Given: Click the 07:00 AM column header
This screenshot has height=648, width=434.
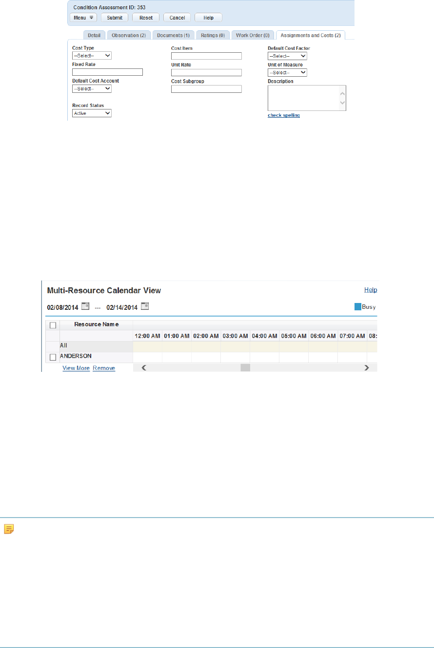Looking at the screenshot, I should pyautogui.click(x=352, y=336).
